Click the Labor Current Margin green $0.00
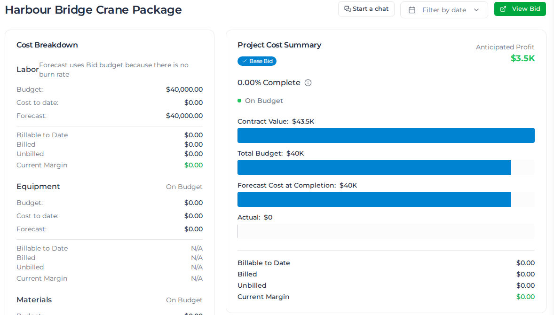554x315 pixels. click(x=194, y=165)
